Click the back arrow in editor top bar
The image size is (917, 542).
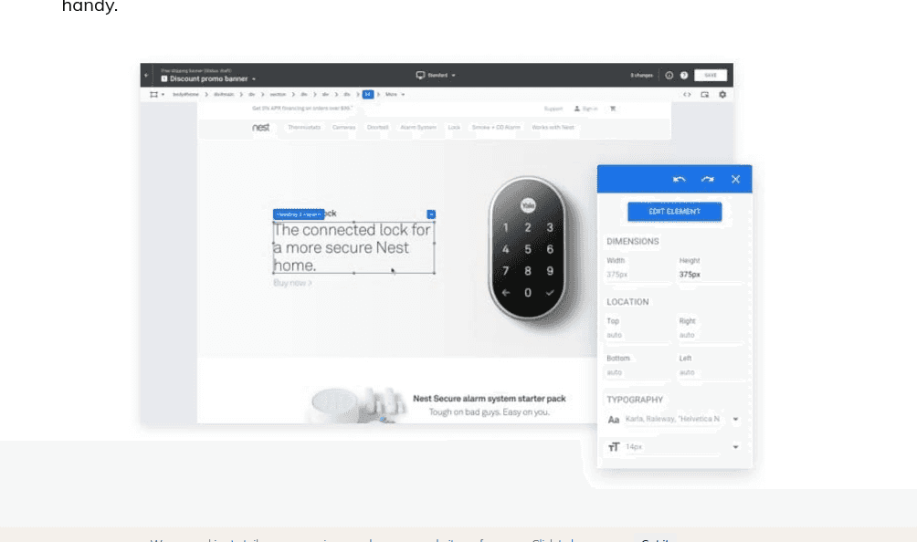(x=147, y=76)
